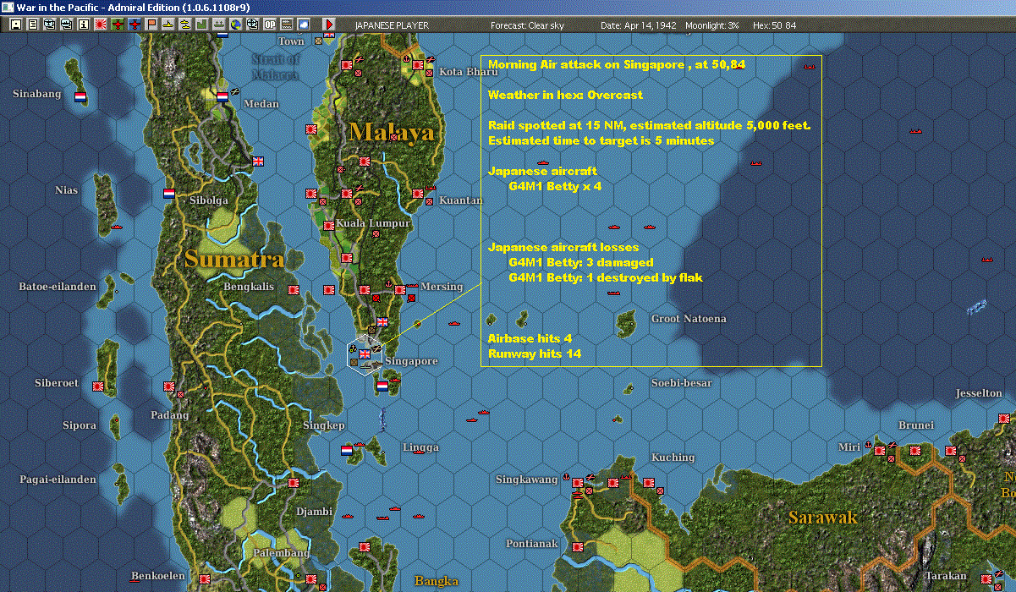1016x592 pixels.
Task: Click the Bengkalis city label
Action: [x=249, y=287]
